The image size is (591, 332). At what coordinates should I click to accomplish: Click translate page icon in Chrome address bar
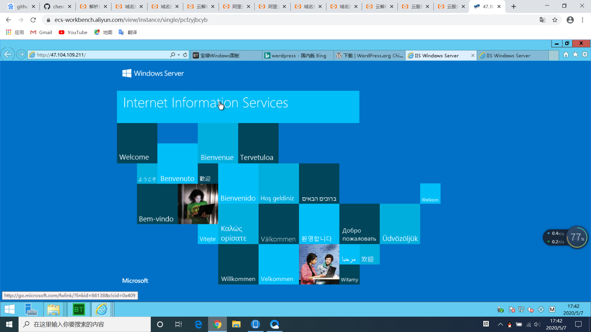click(542, 20)
